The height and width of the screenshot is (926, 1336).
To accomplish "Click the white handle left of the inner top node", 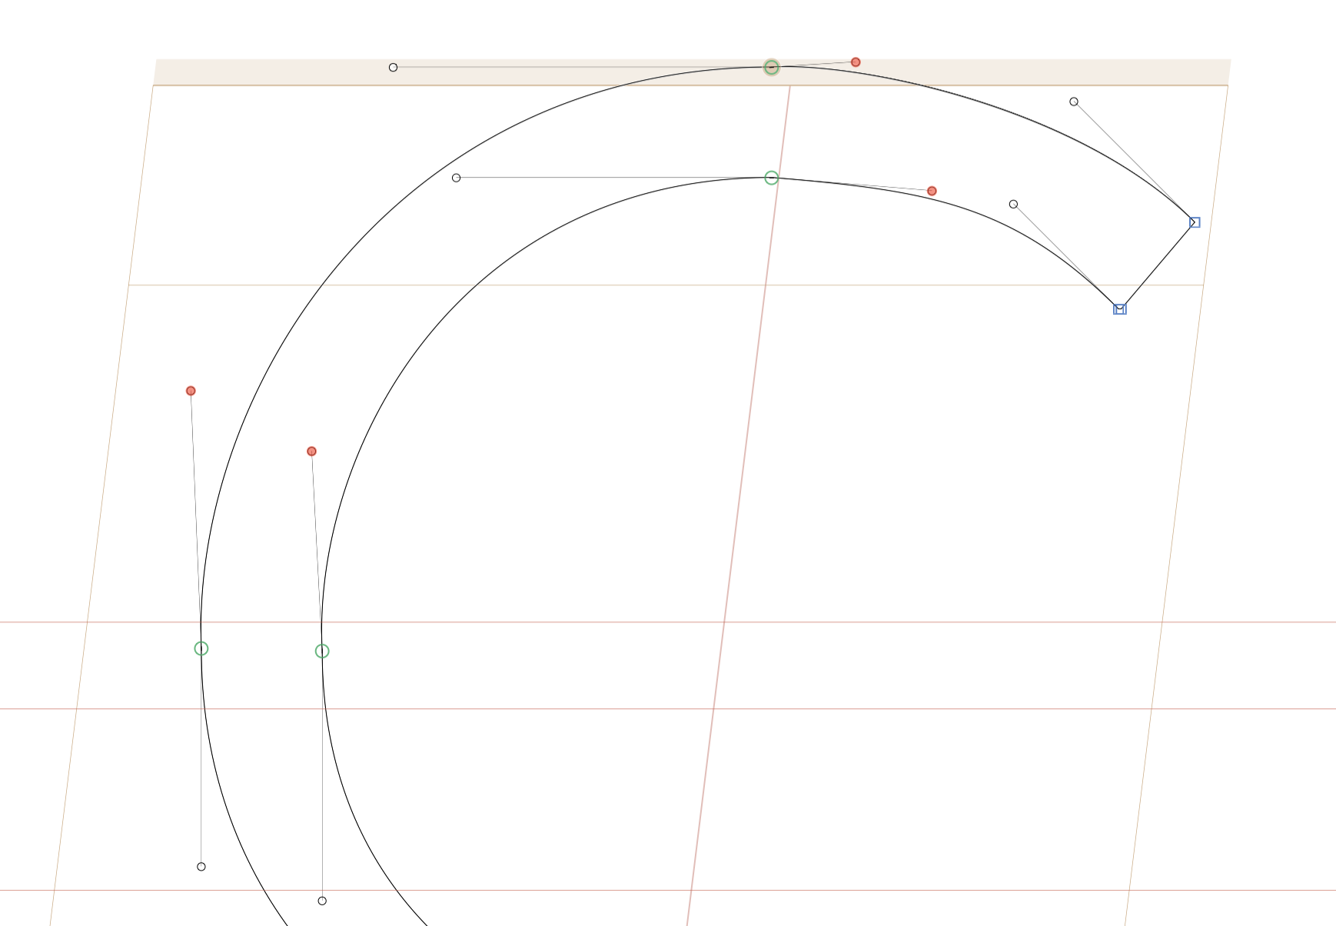I will (x=456, y=178).
